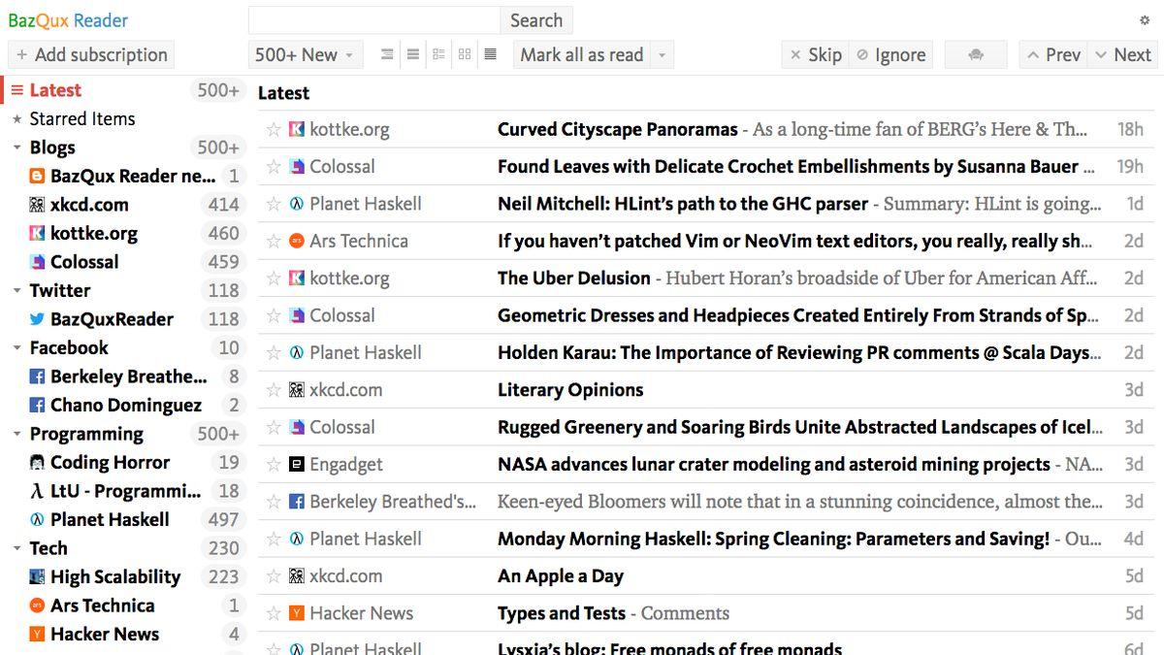Select the Latest view in sidebar
Image resolution: width=1164 pixels, height=655 pixels.
point(124,90)
